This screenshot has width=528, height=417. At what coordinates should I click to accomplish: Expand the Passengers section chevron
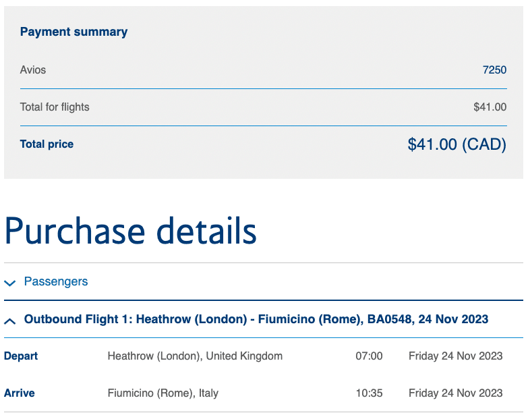pos(10,283)
